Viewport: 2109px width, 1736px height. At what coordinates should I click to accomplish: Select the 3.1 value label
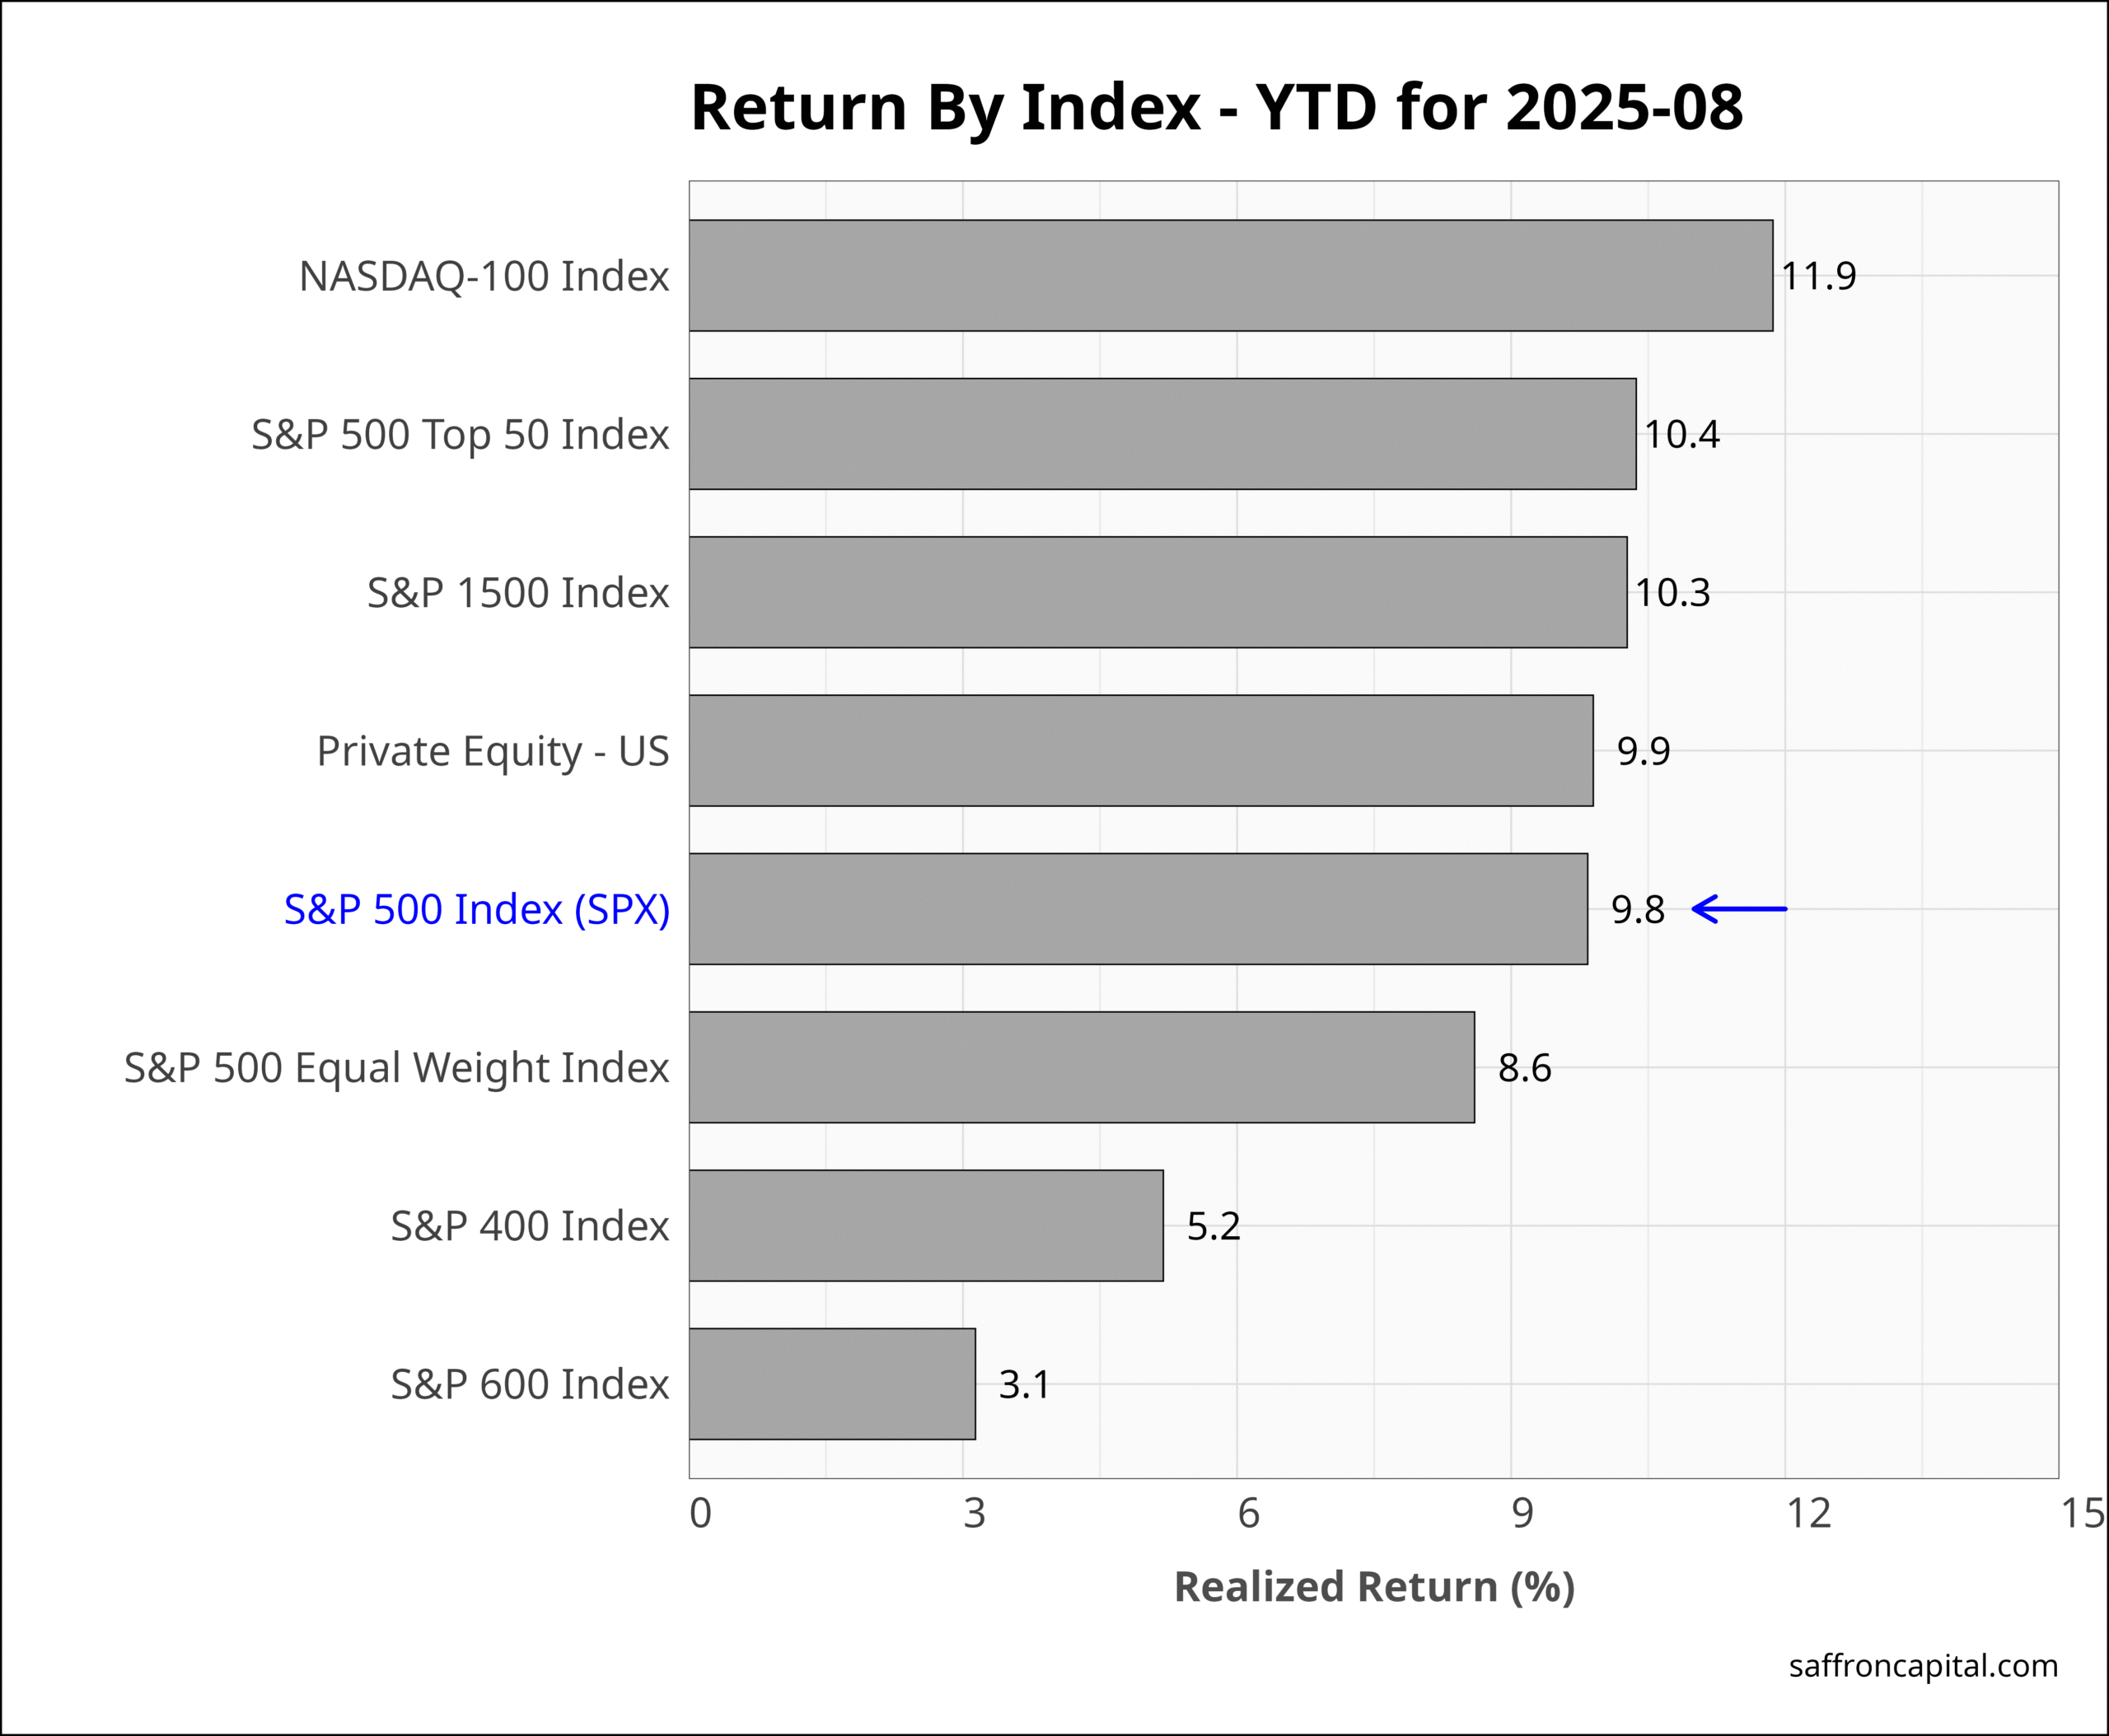[x=1025, y=1385]
